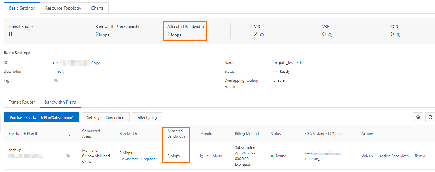This screenshot has height=172, width=435.
Task: Click the add VBR plus icon
Action: 330,35
